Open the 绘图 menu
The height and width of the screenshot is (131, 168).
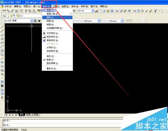[x=66, y=6]
